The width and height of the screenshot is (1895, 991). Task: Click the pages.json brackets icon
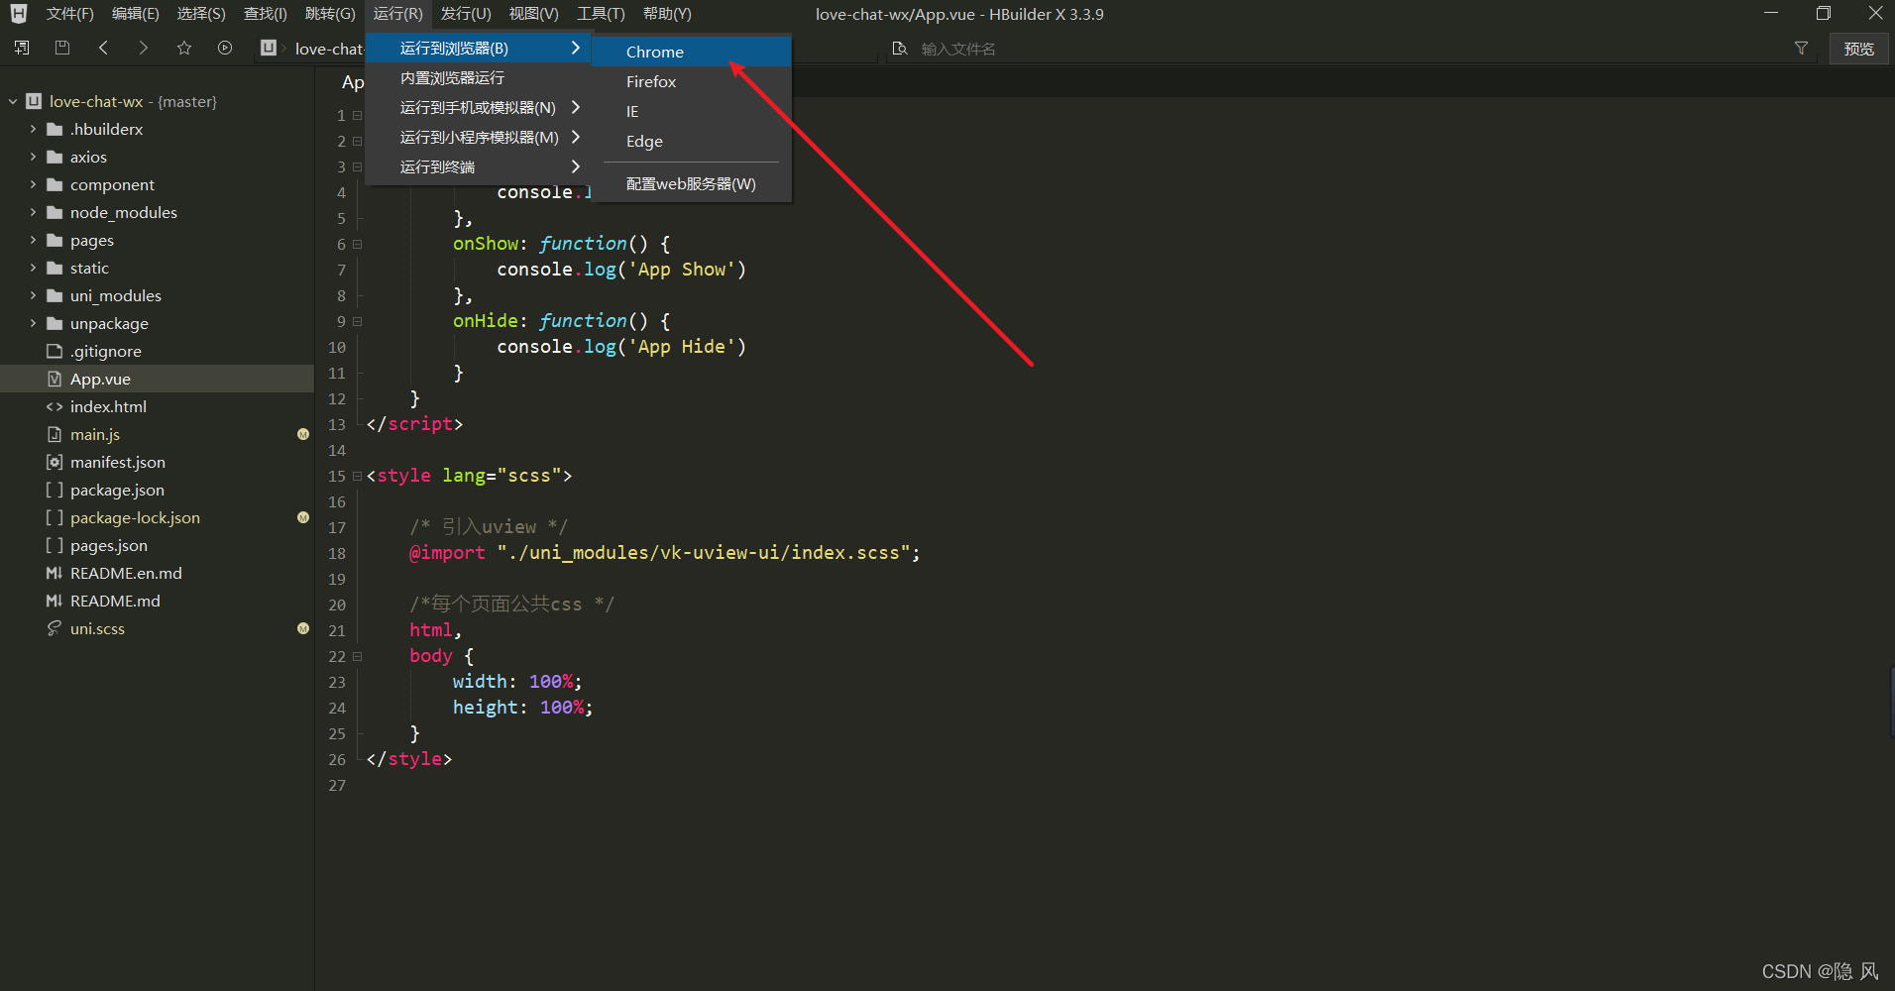tap(55, 545)
